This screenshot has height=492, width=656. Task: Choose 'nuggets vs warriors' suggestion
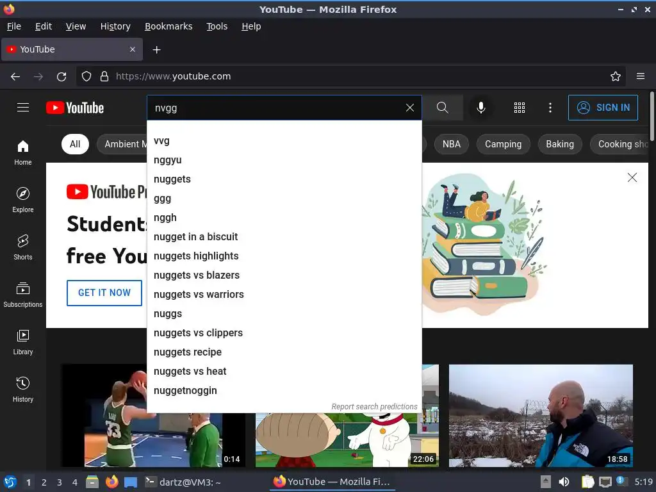[x=284, y=295]
